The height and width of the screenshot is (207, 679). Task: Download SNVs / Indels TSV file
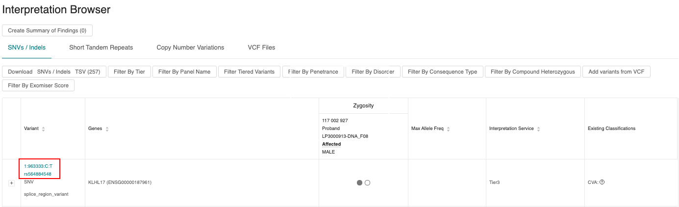coord(54,72)
